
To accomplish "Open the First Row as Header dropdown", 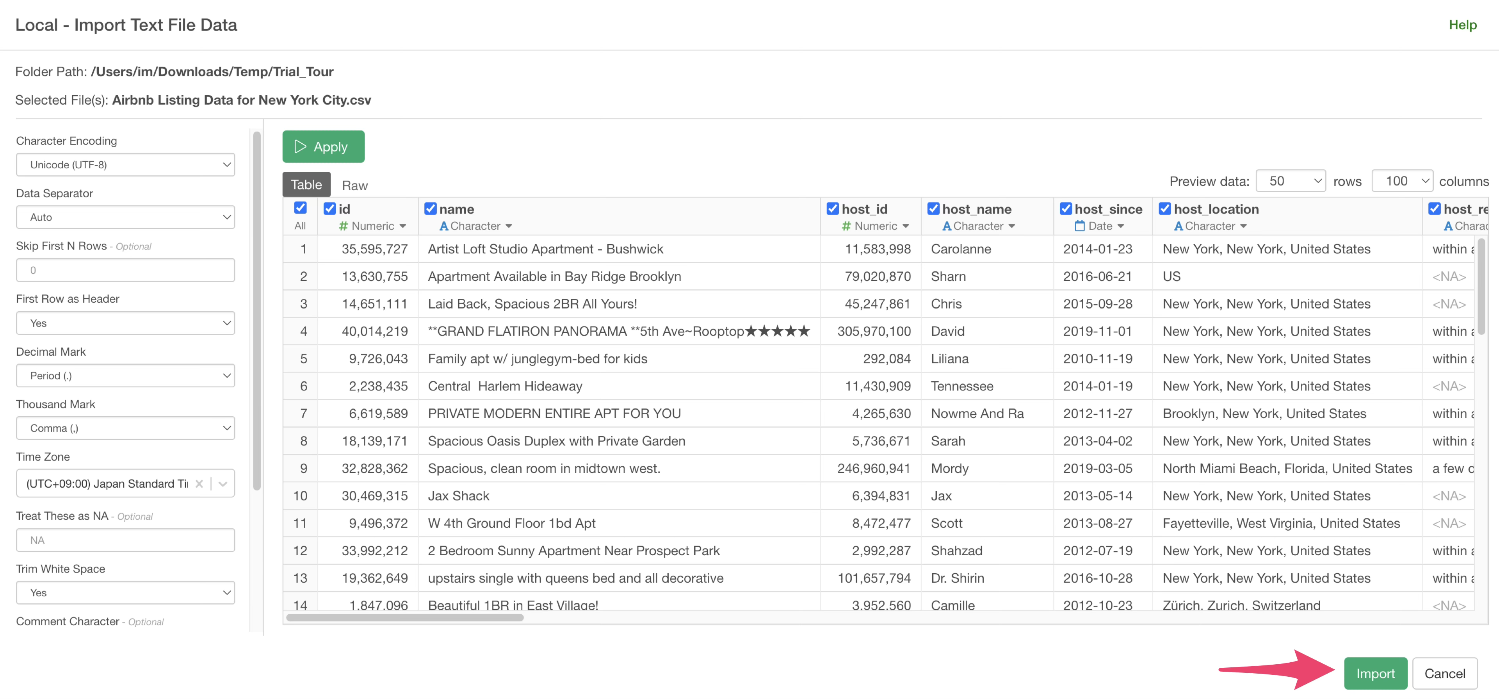I will point(125,323).
